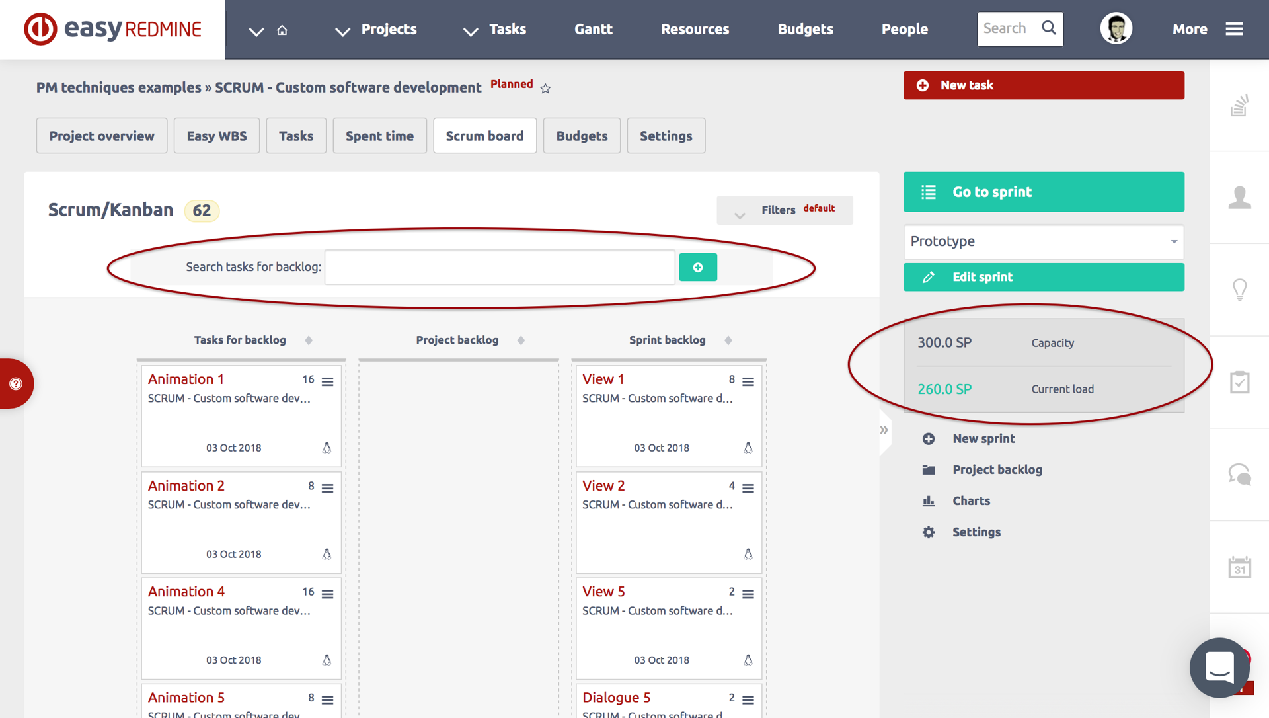Screen dimensions: 1269x718
Task: Click the Go to sprint button
Action: [1043, 192]
